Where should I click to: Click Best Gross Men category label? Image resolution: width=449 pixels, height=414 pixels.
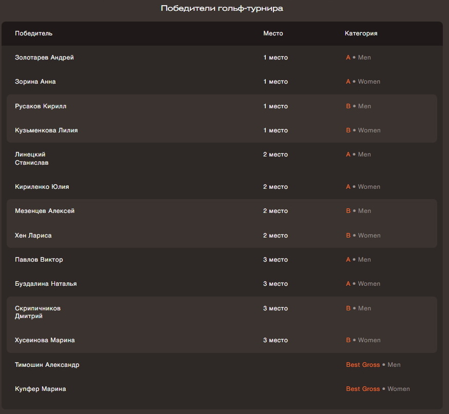point(373,364)
